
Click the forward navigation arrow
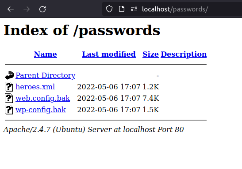click(27, 9)
